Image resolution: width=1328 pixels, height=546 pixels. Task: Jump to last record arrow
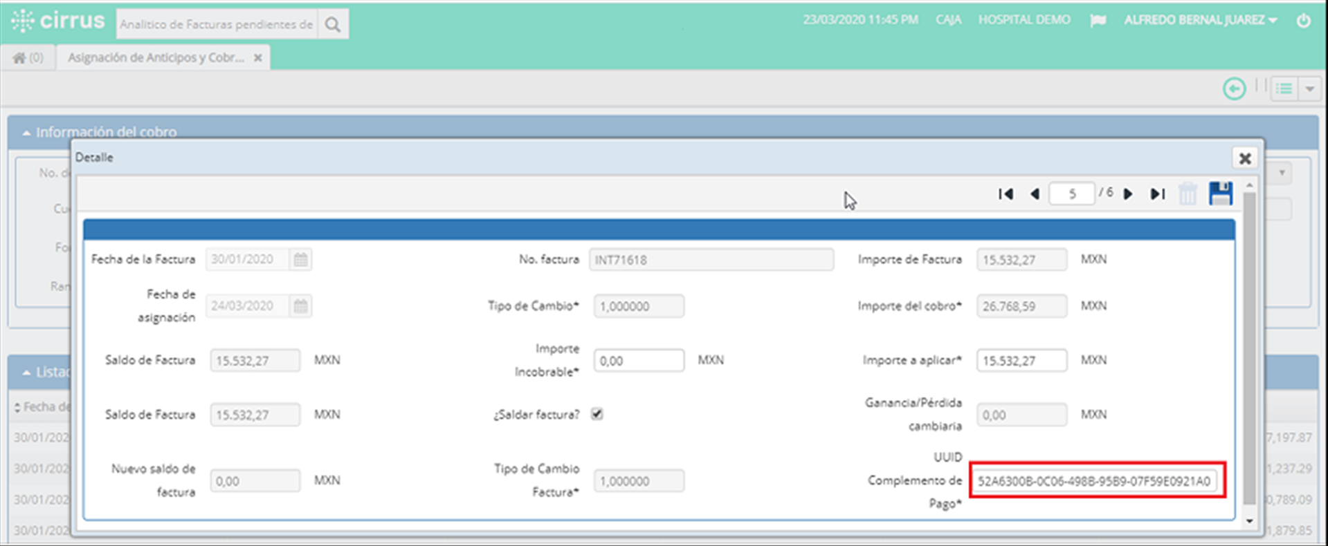[x=1158, y=194]
